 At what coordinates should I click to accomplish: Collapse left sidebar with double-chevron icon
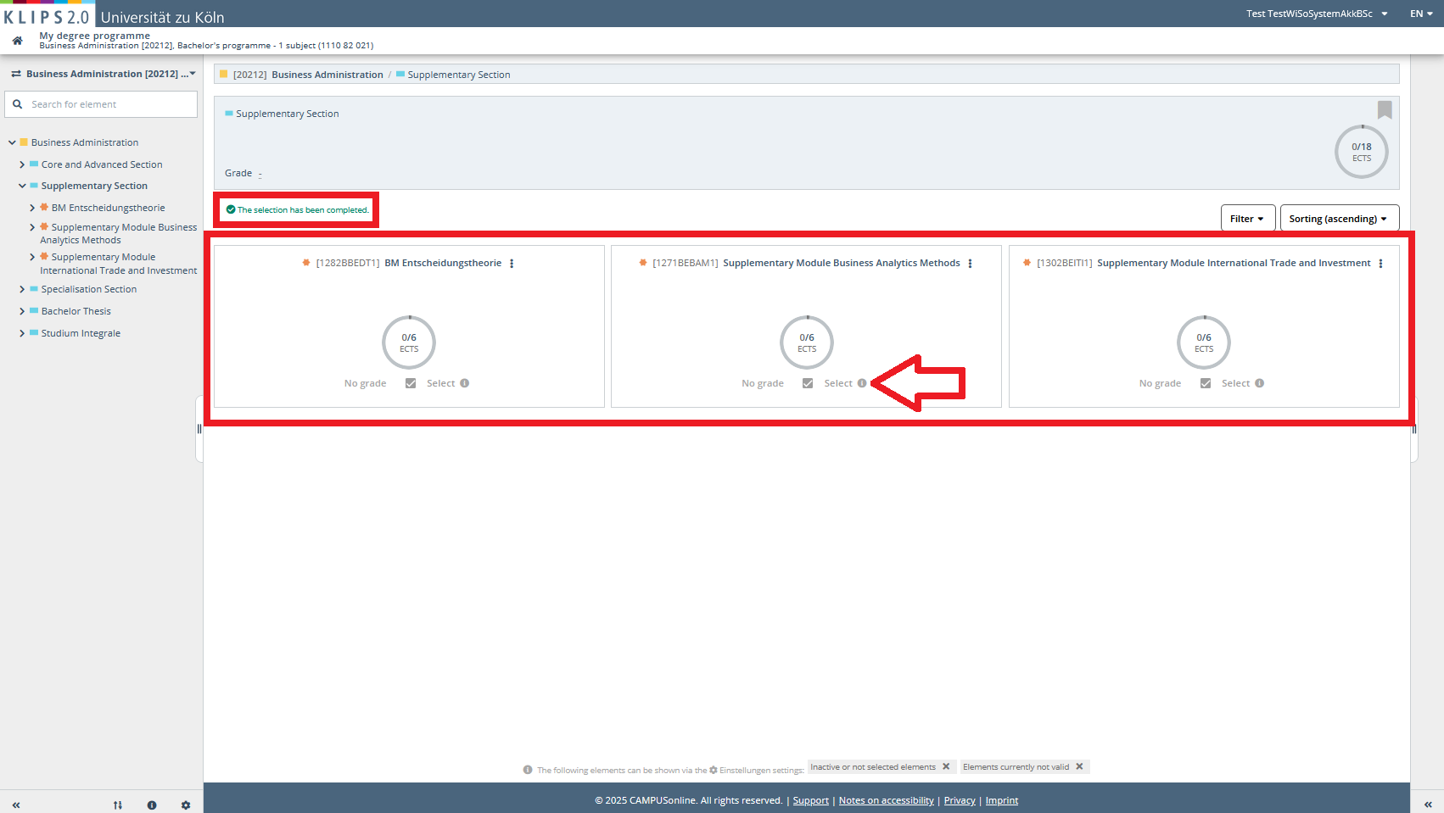[x=16, y=805]
